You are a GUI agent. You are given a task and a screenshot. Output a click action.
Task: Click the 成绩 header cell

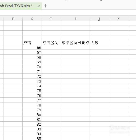[32, 43]
